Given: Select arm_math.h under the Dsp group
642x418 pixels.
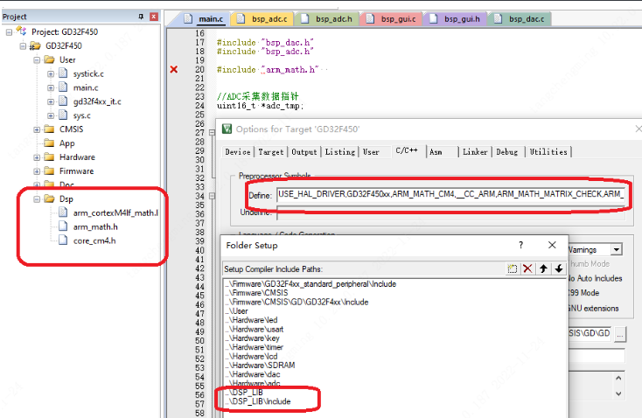Looking at the screenshot, I should click(95, 226).
